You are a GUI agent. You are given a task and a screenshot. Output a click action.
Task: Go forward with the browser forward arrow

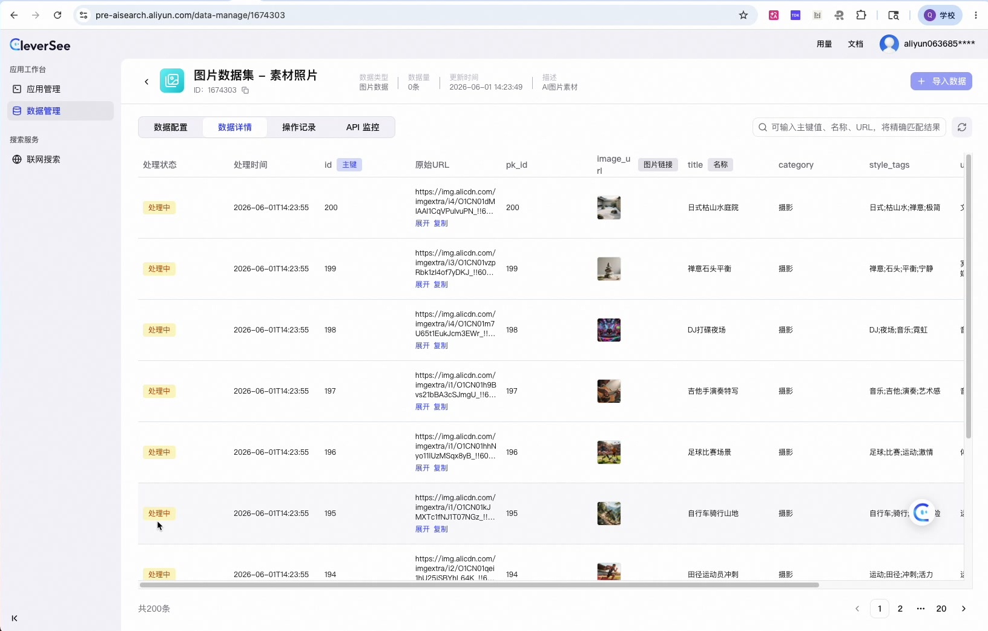36,15
